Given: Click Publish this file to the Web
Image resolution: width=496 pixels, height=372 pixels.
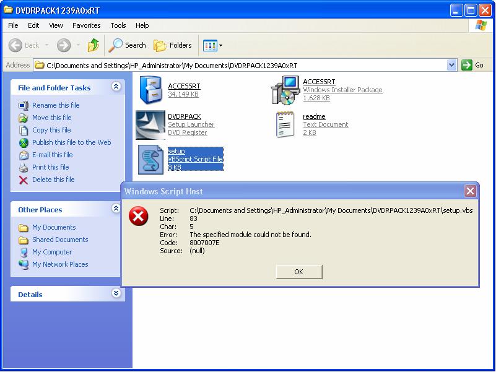Looking at the screenshot, I should [x=71, y=142].
